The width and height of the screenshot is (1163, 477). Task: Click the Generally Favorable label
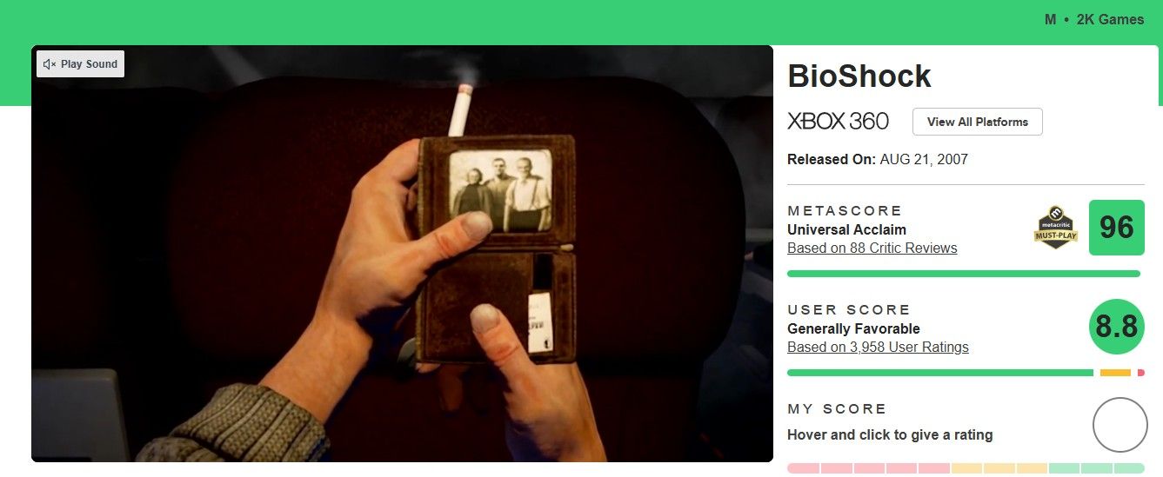point(853,329)
